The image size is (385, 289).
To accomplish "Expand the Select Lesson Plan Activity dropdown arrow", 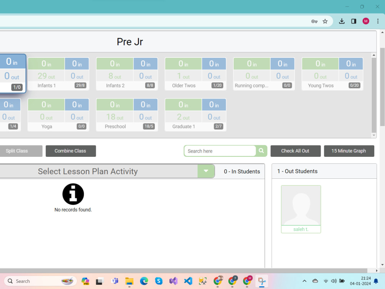I will pyautogui.click(x=206, y=171).
